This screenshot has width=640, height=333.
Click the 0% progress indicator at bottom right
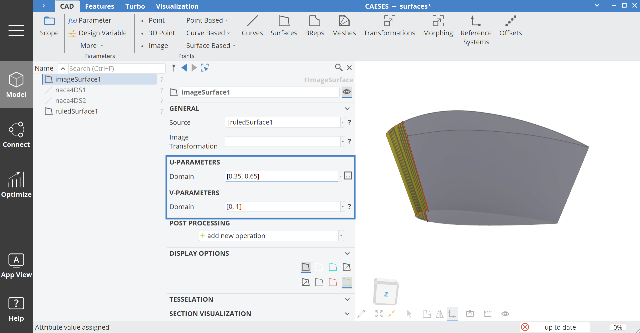[x=617, y=327]
